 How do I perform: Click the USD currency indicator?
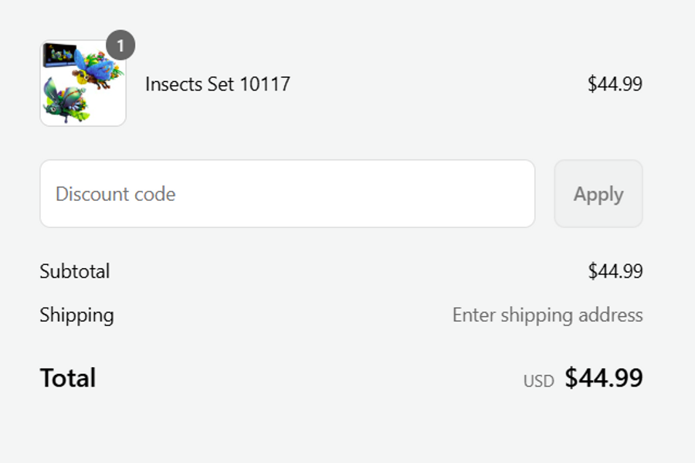[x=539, y=381]
